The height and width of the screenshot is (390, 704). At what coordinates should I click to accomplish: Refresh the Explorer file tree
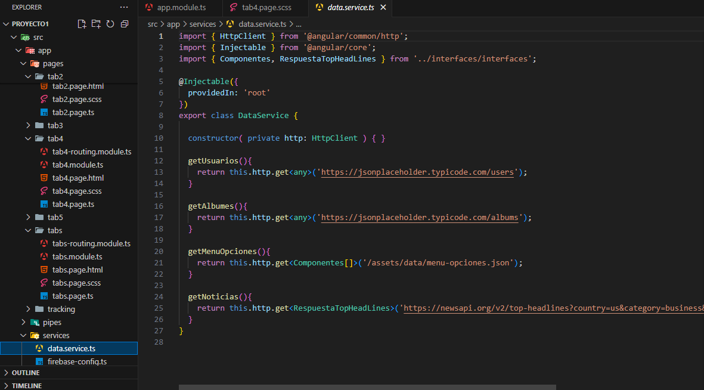(110, 24)
